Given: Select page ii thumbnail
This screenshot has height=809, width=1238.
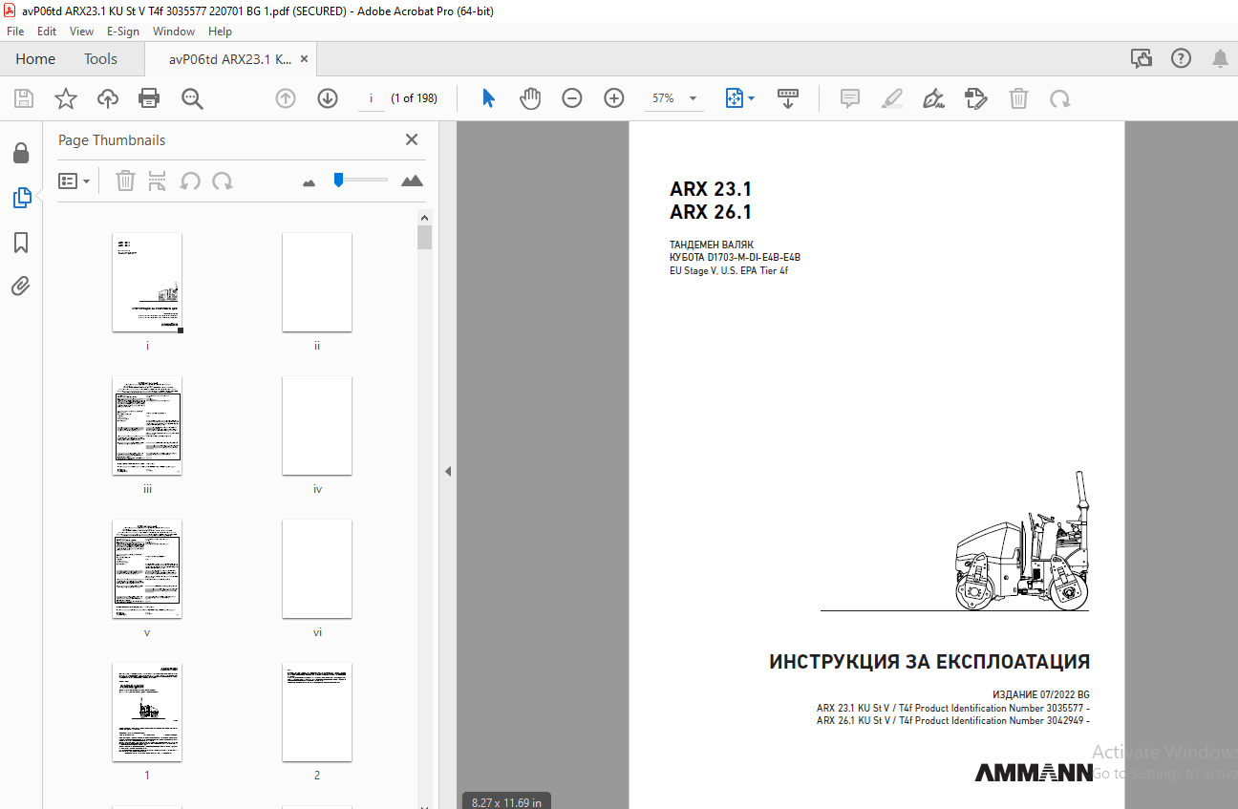Looking at the screenshot, I should click(x=317, y=283).
